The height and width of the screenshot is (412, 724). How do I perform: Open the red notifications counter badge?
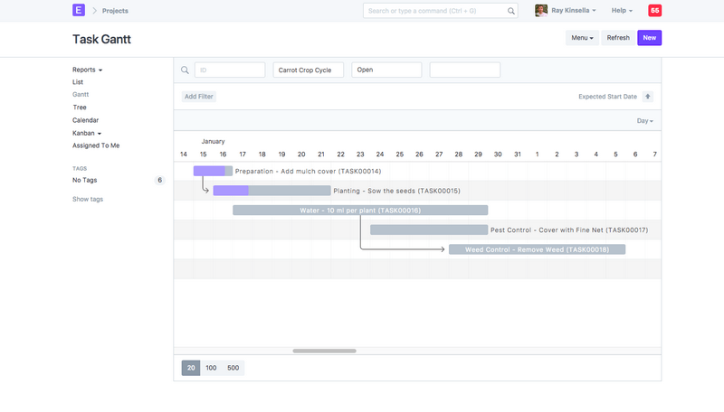point(654,11)
